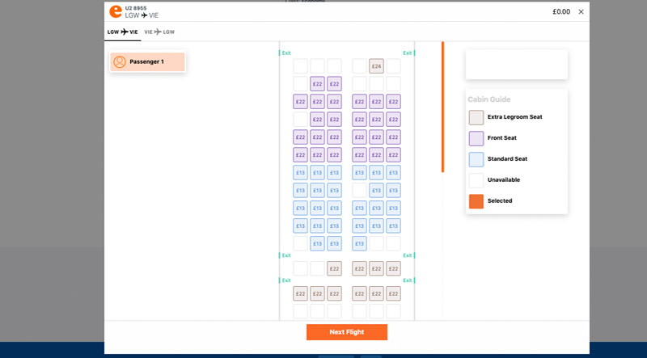
Task: Click the Unavailable legend swatch
Action: 476,180
